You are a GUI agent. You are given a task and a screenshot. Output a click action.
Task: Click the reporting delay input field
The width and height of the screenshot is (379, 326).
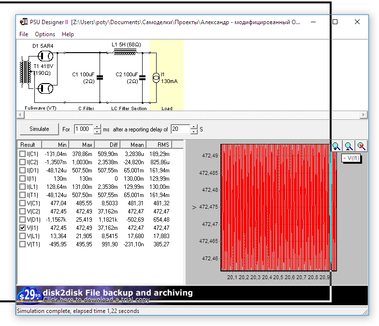[180, 129]
